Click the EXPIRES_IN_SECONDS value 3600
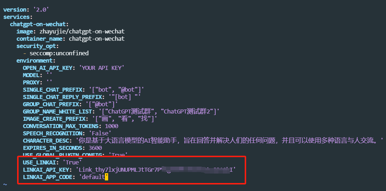Image resolution: width=386 pixels, height=191 pixels. pos(95,148)
